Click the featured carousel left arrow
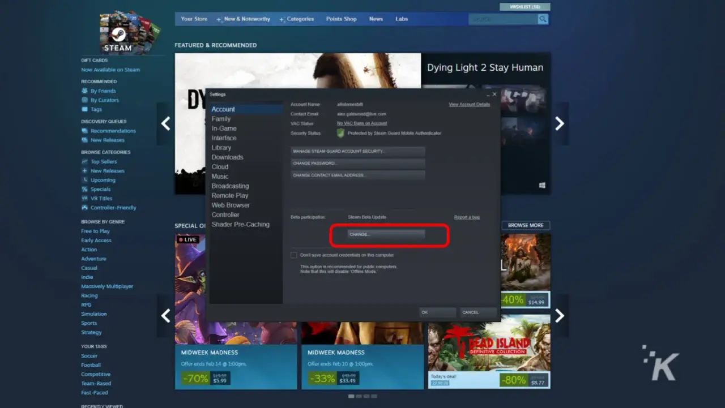This screenshot has width=725, height=408. (165, 123)
